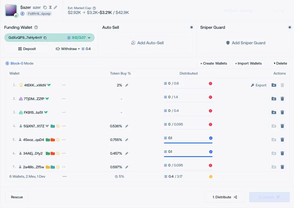Click help icon next to Est. Market Cap
The image size is (294, 208).
click(94, 8)
